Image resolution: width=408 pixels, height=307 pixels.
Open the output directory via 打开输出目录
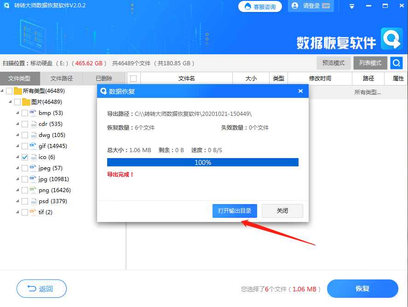point(235,211)
